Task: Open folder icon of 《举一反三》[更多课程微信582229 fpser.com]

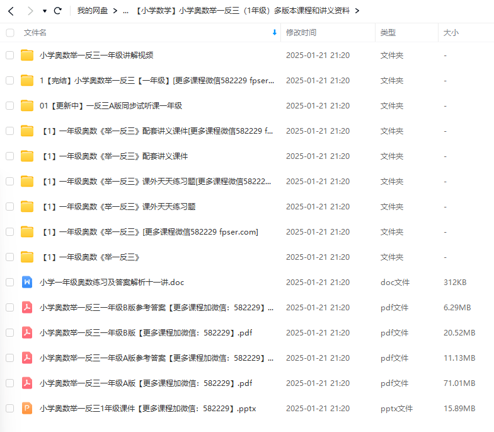Action: [x=27, y=232]
